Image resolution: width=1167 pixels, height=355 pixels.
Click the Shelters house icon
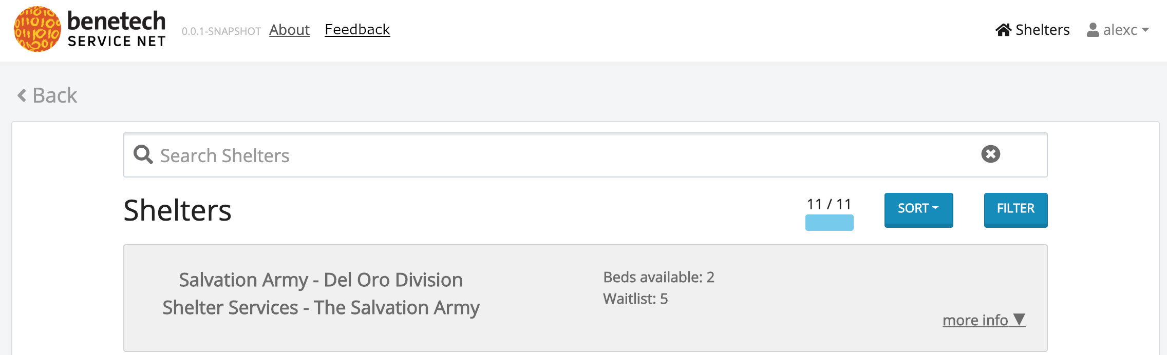click(1003, 30)
